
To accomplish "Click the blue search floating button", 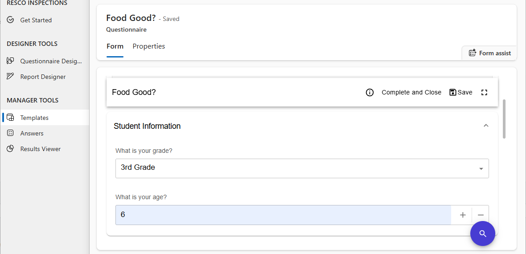I will [483, 234].
